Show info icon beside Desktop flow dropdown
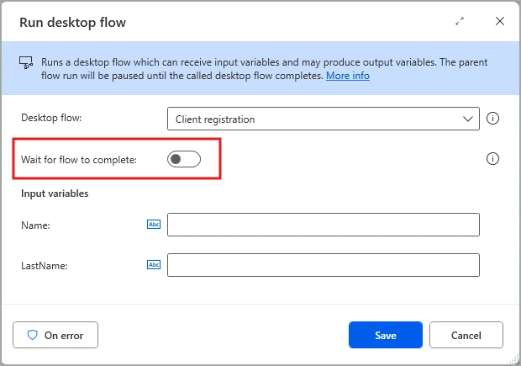 [x=493, y=119]
